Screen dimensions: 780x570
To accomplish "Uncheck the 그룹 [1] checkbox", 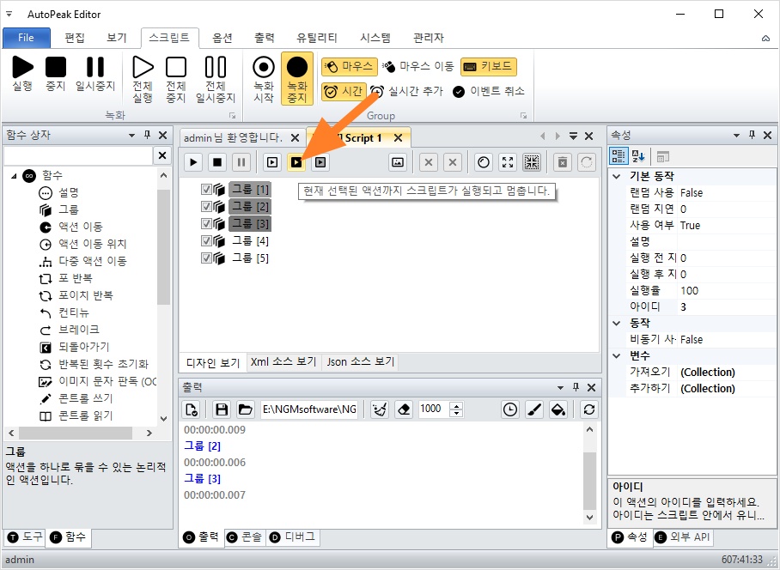I will [x=206, y=190].
